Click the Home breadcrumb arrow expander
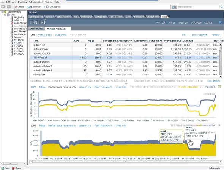The image size is (224, 170). point(27,7)
